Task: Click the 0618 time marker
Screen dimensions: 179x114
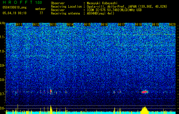Action: 138,25
